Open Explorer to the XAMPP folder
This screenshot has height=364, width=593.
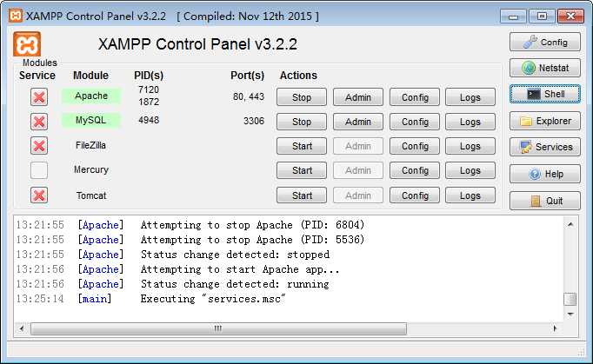click(545, 121)
